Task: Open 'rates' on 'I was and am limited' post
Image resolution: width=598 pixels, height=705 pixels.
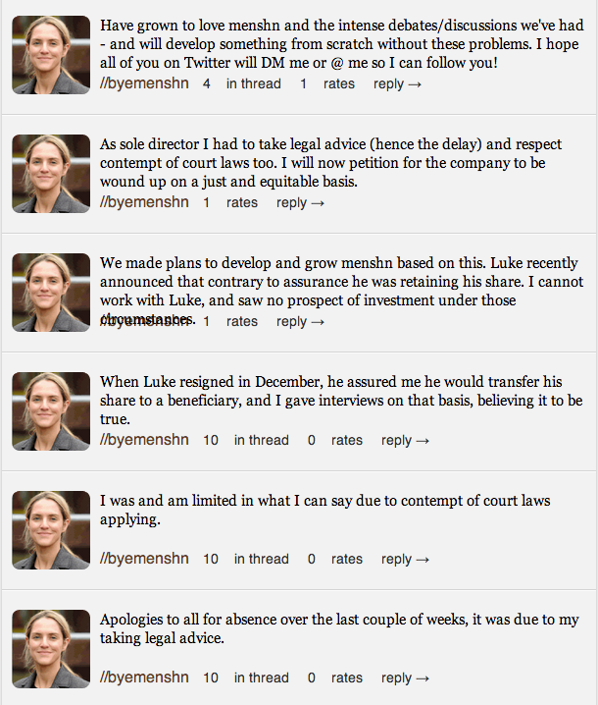Action: (x=347, y=560)
